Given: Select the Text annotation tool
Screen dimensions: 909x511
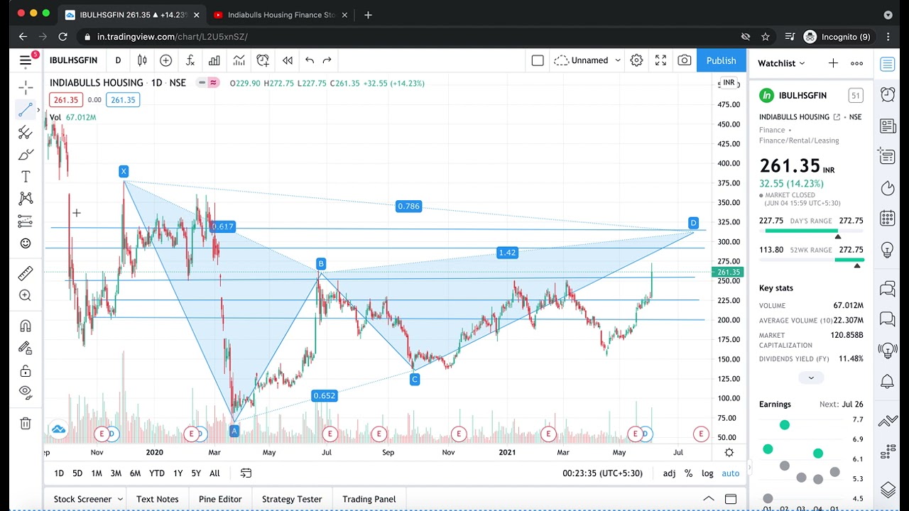Looking at the screenshot, I should click(26, 176).
